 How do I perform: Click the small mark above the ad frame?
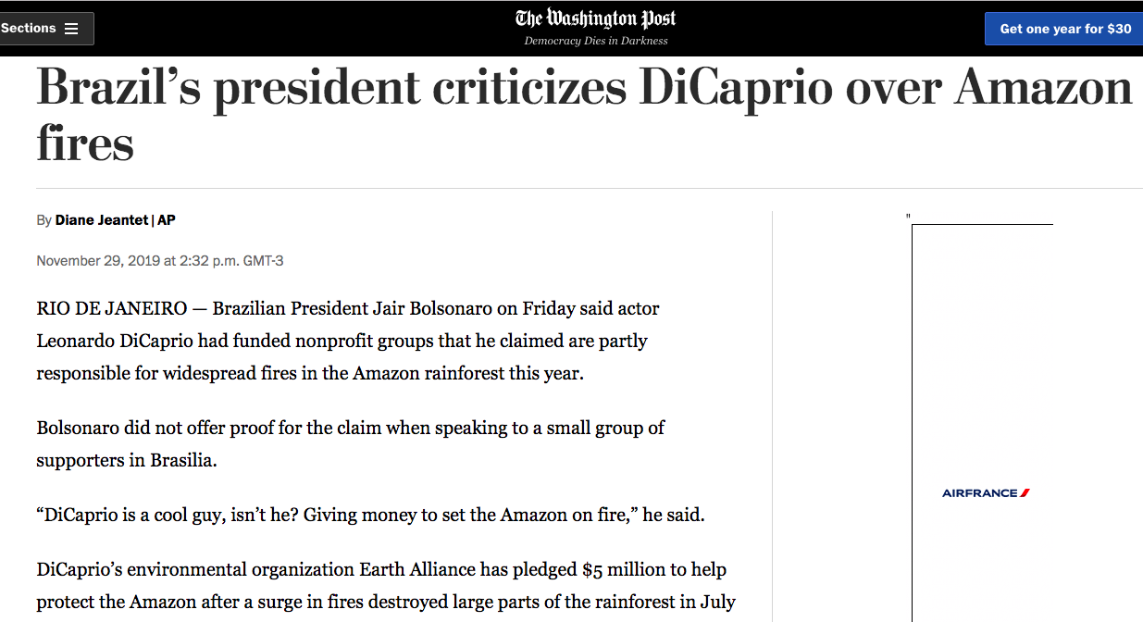pyautogui.click(x=909, y=218)
